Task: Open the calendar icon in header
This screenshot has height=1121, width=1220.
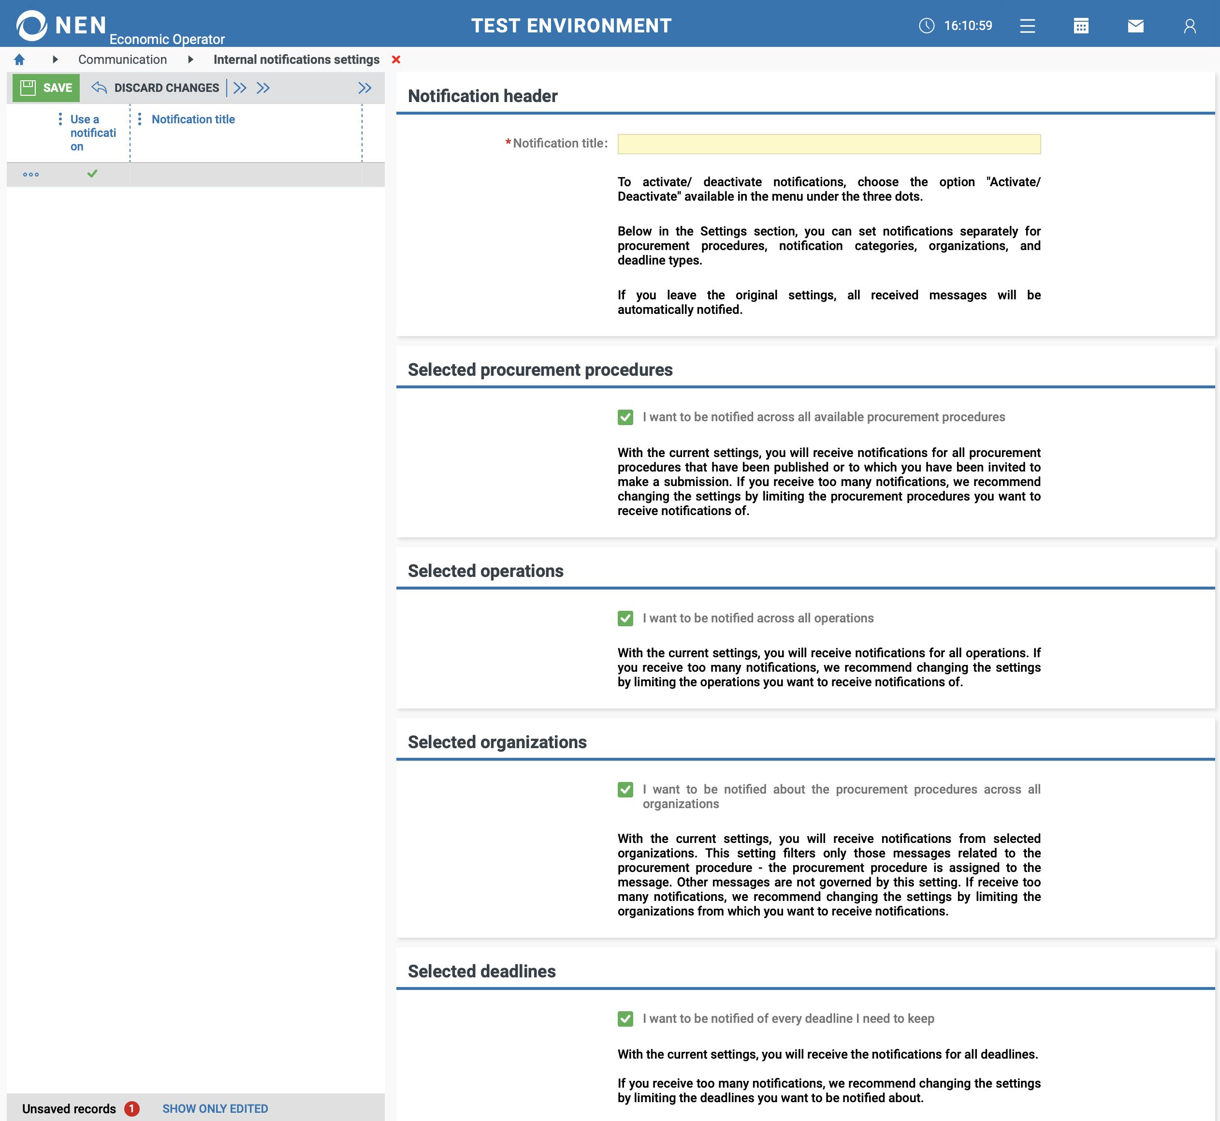Action: point(1081,26)
